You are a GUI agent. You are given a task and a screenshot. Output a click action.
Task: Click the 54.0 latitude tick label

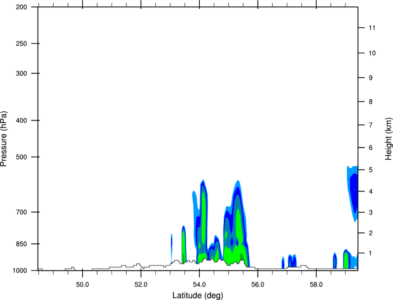point(199,285)
